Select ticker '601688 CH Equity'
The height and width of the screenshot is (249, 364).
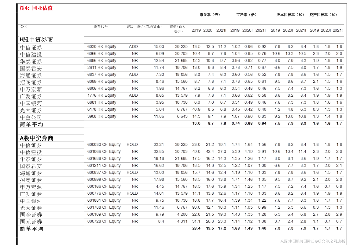(104, 158)
